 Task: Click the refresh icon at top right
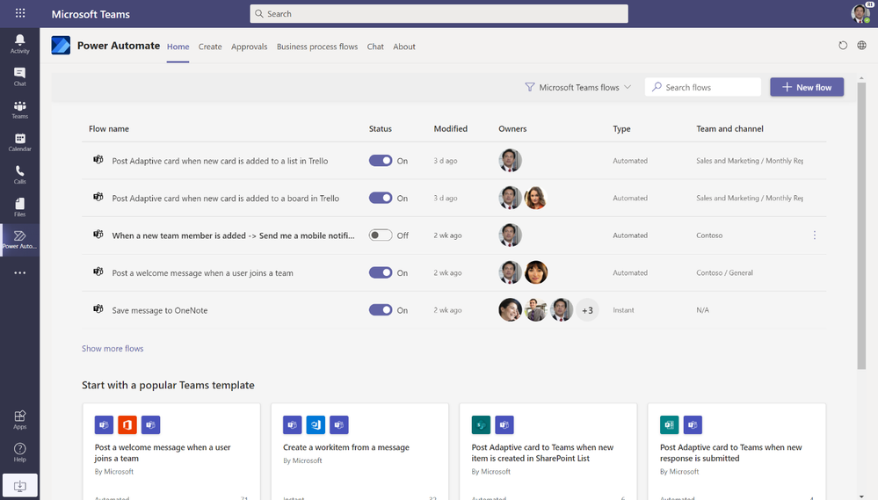(x=843, y=47)
